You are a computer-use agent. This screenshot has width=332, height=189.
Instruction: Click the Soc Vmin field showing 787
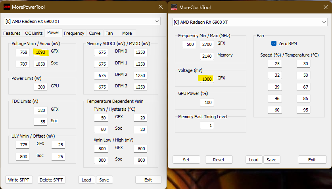pos(23,64)
